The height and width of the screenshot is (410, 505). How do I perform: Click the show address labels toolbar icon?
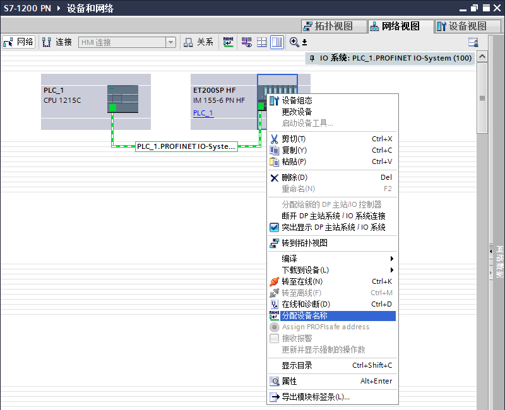(x=247, y=42)
